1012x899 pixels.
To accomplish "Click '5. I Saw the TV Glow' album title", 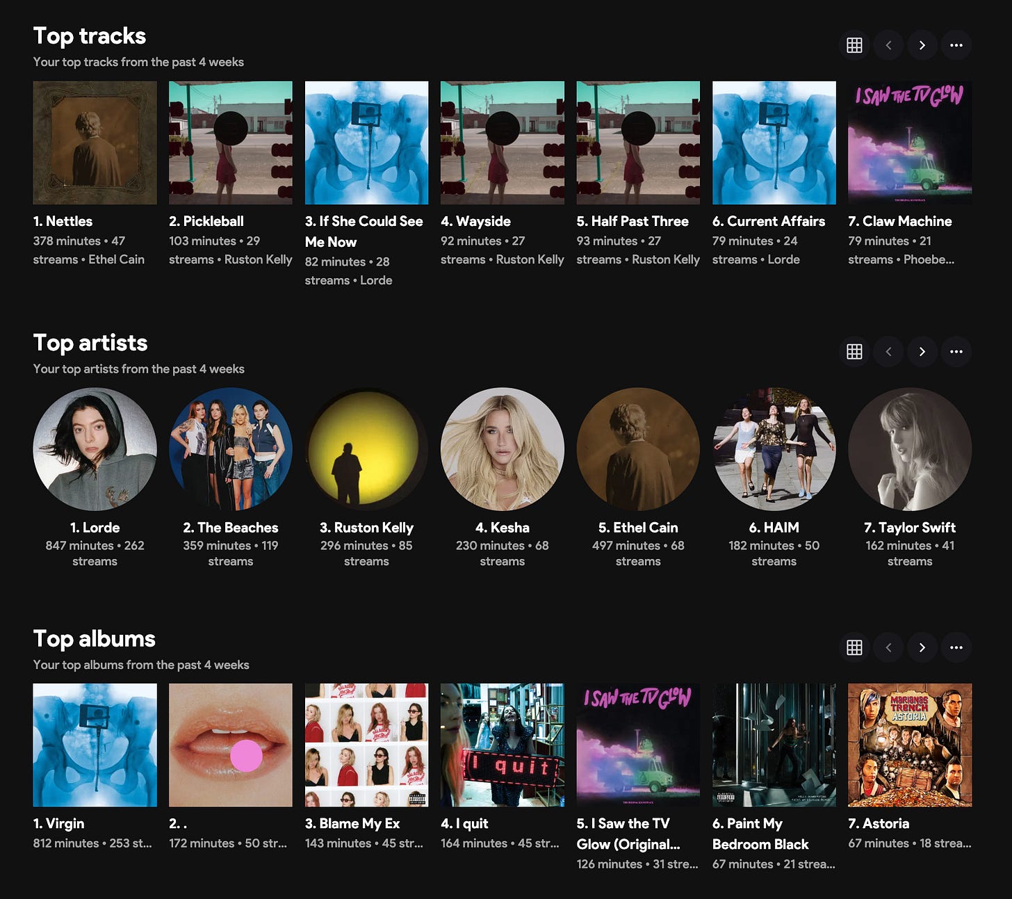I will coord(628,834).
